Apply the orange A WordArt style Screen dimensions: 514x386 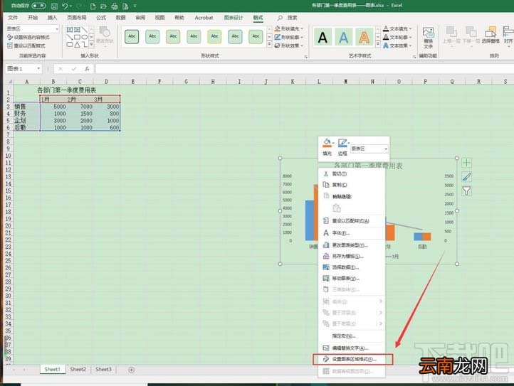click(364, 38)
